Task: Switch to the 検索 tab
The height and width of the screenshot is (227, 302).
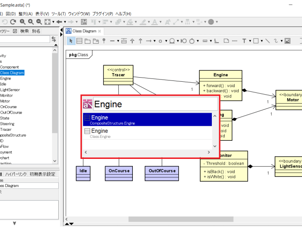Action: coord(24,31)
